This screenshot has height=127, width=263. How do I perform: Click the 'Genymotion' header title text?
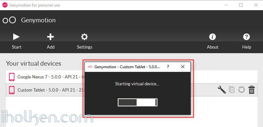pos(38,20)
